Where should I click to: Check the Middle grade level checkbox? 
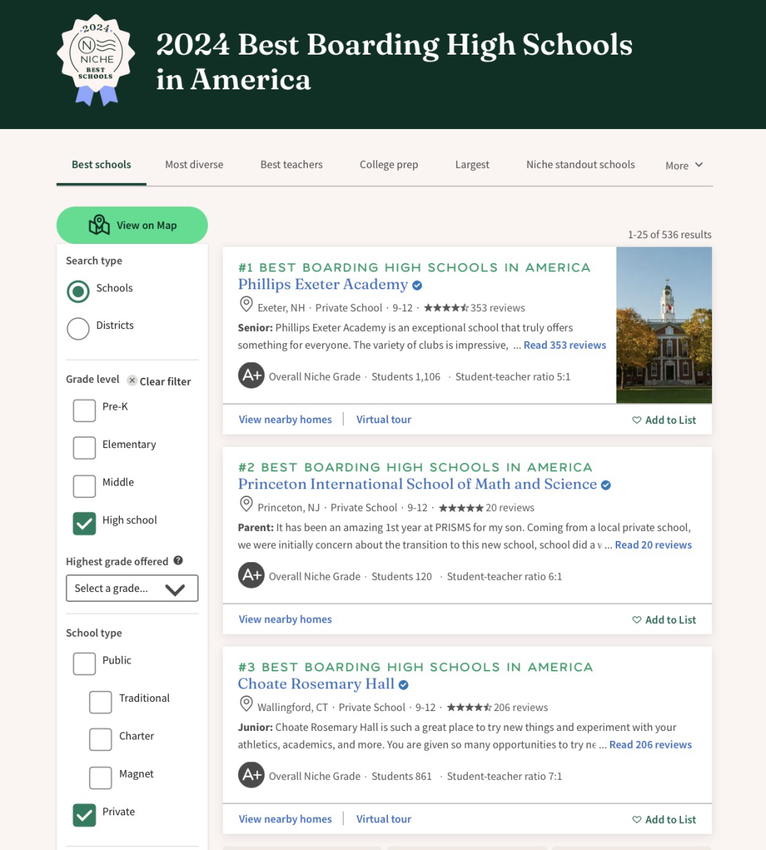(84, 486)
